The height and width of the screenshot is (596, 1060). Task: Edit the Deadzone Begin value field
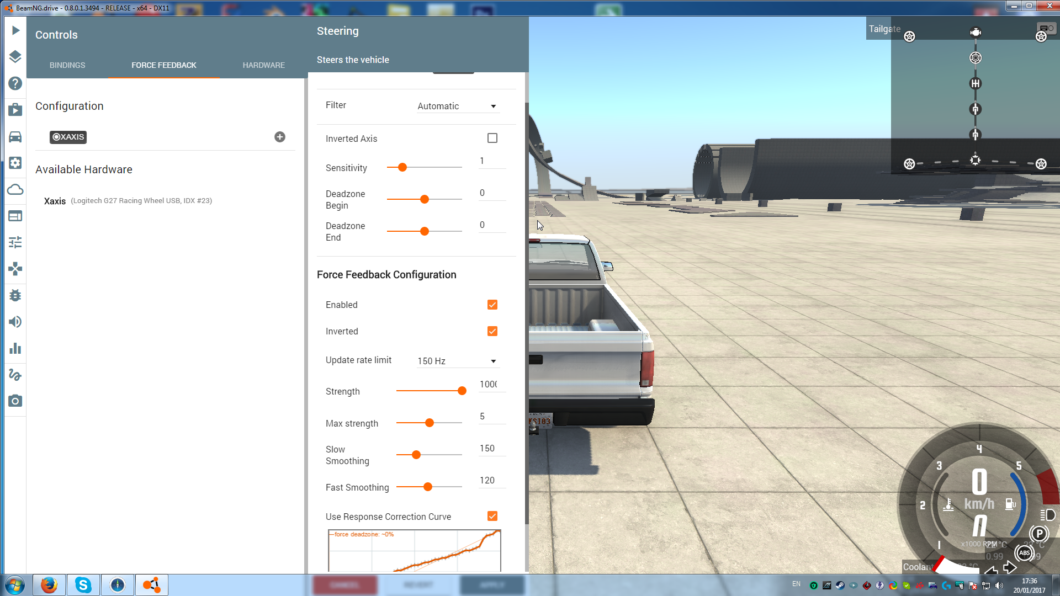point(492,193)
